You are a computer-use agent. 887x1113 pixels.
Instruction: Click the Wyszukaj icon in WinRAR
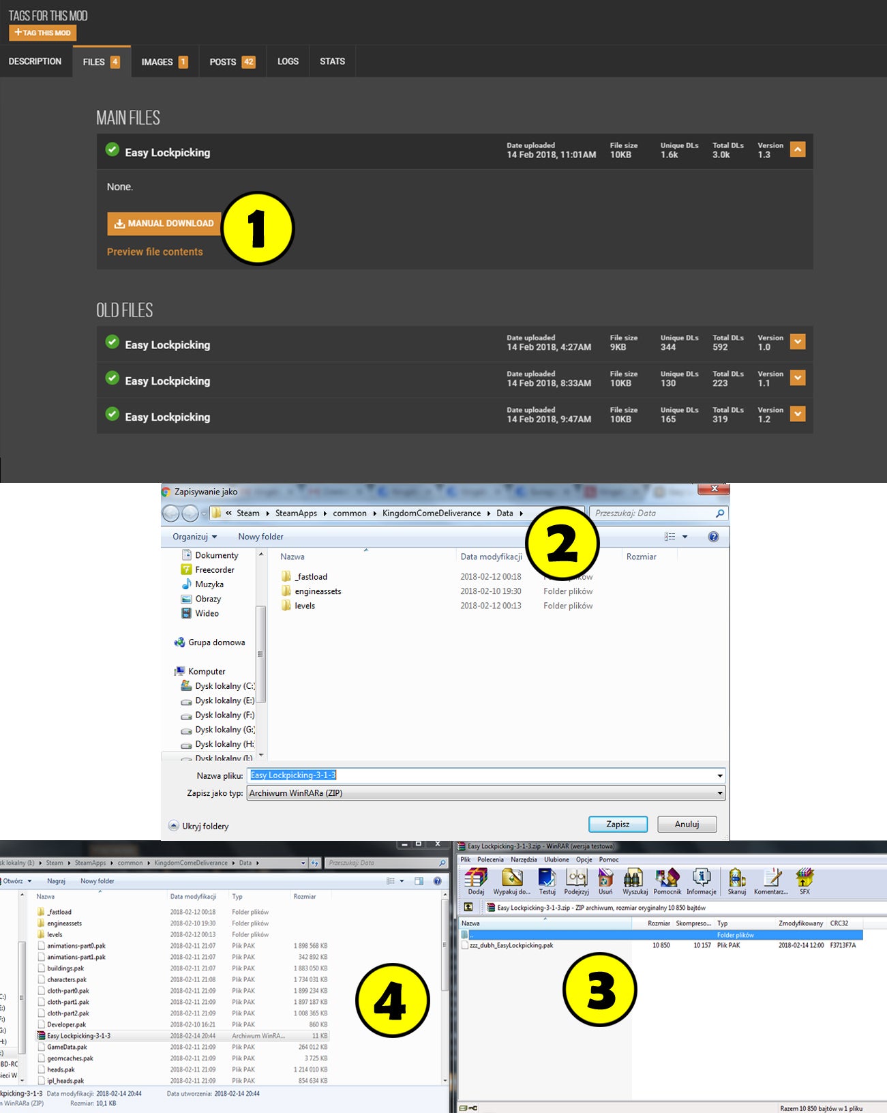(x=635, y=881)
